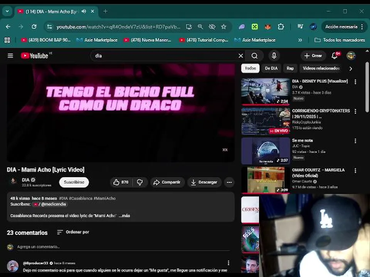
Task: Open options on @tlproducer33's comment
Action: 228,263
